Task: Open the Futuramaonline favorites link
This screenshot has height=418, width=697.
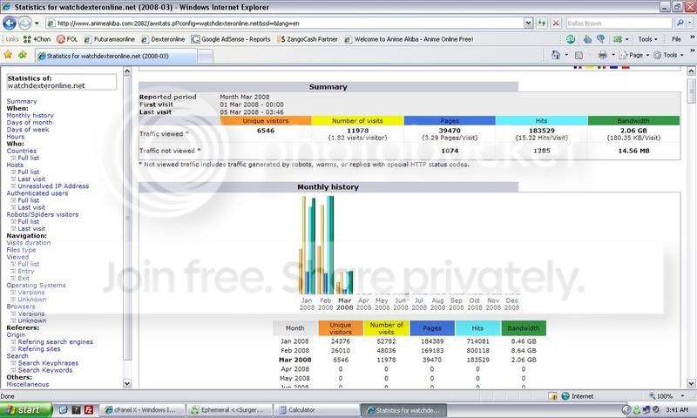Action: (110, 39)
